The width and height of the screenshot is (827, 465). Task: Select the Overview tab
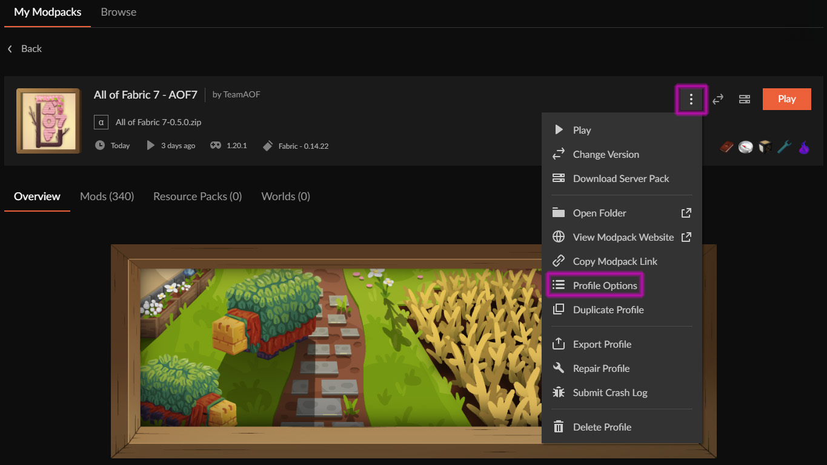pyautogui.click(x=37, y=197)
